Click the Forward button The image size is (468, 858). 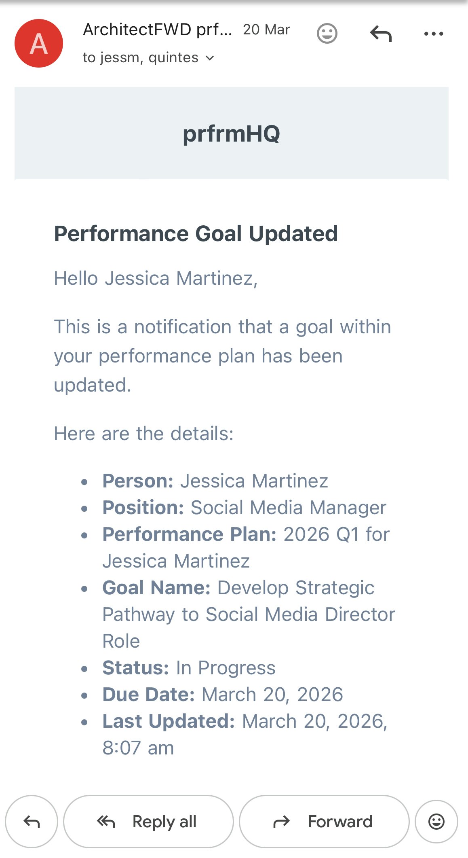324,822
